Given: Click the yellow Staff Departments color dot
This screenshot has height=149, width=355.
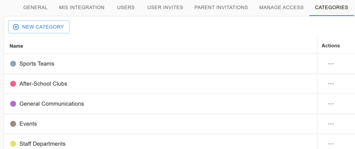Looking at the screenshot, I should tap(13, 144).
